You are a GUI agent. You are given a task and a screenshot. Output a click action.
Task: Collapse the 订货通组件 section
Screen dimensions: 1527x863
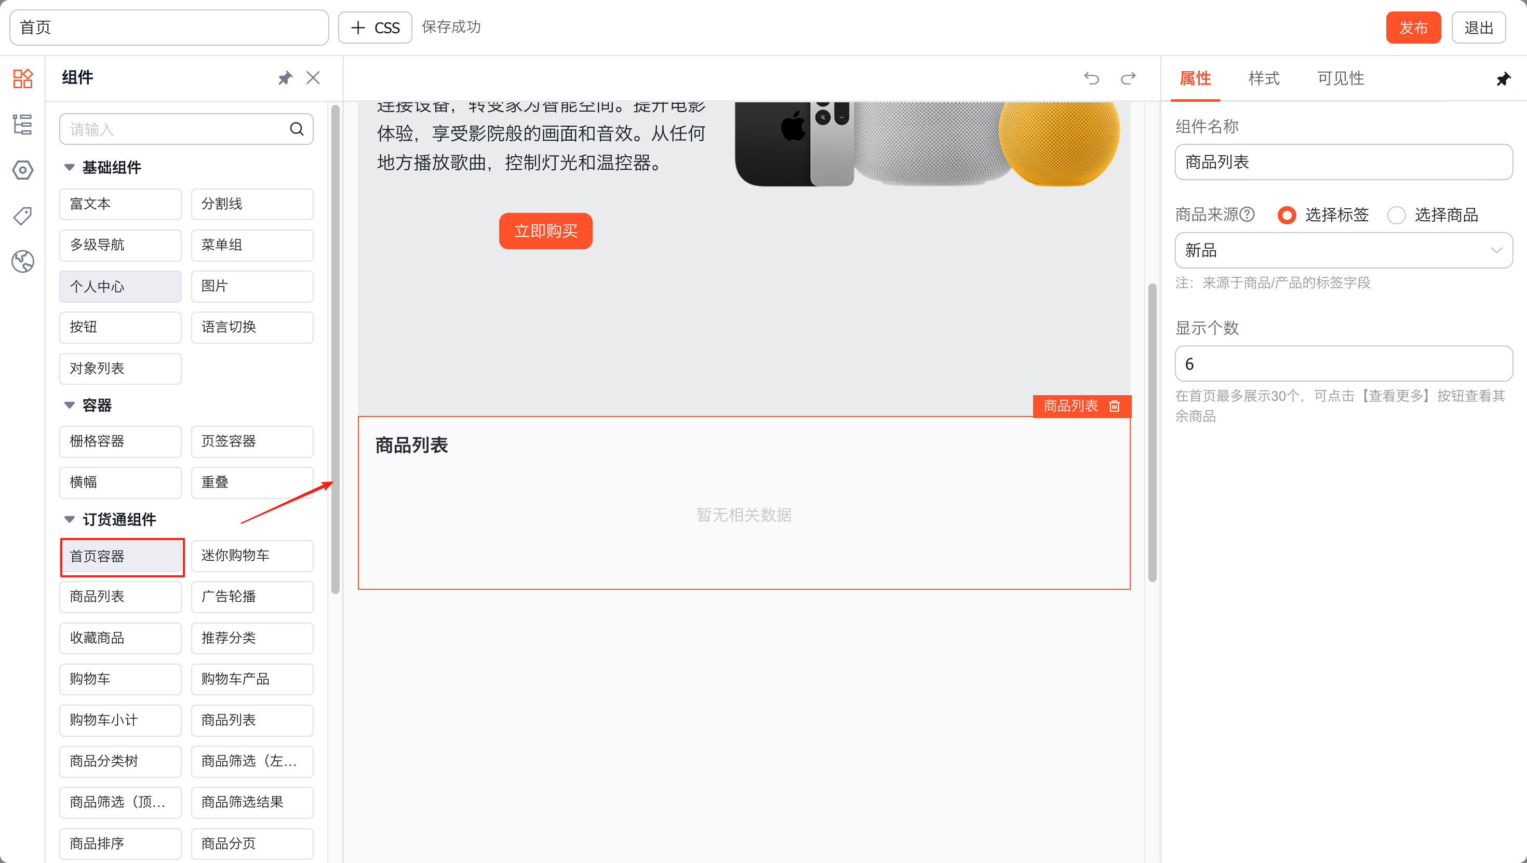[70, 519]
